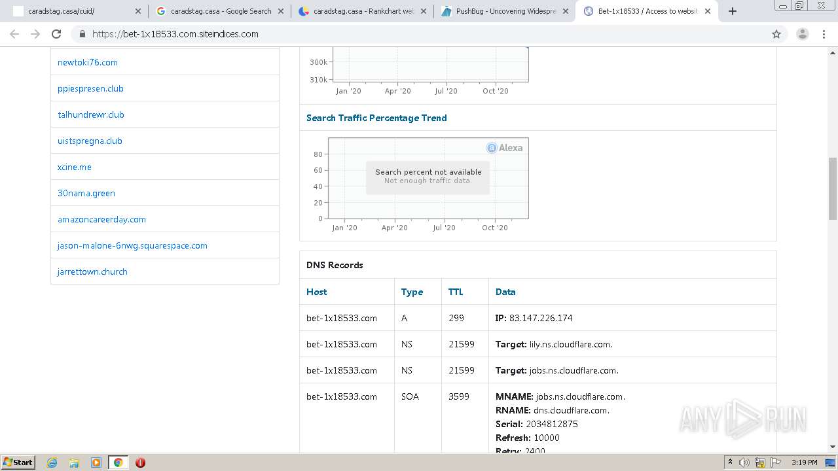This screenshot has height=471, width=838.
Task: Switch to the PushBug tab
Action: pos(505,11)
